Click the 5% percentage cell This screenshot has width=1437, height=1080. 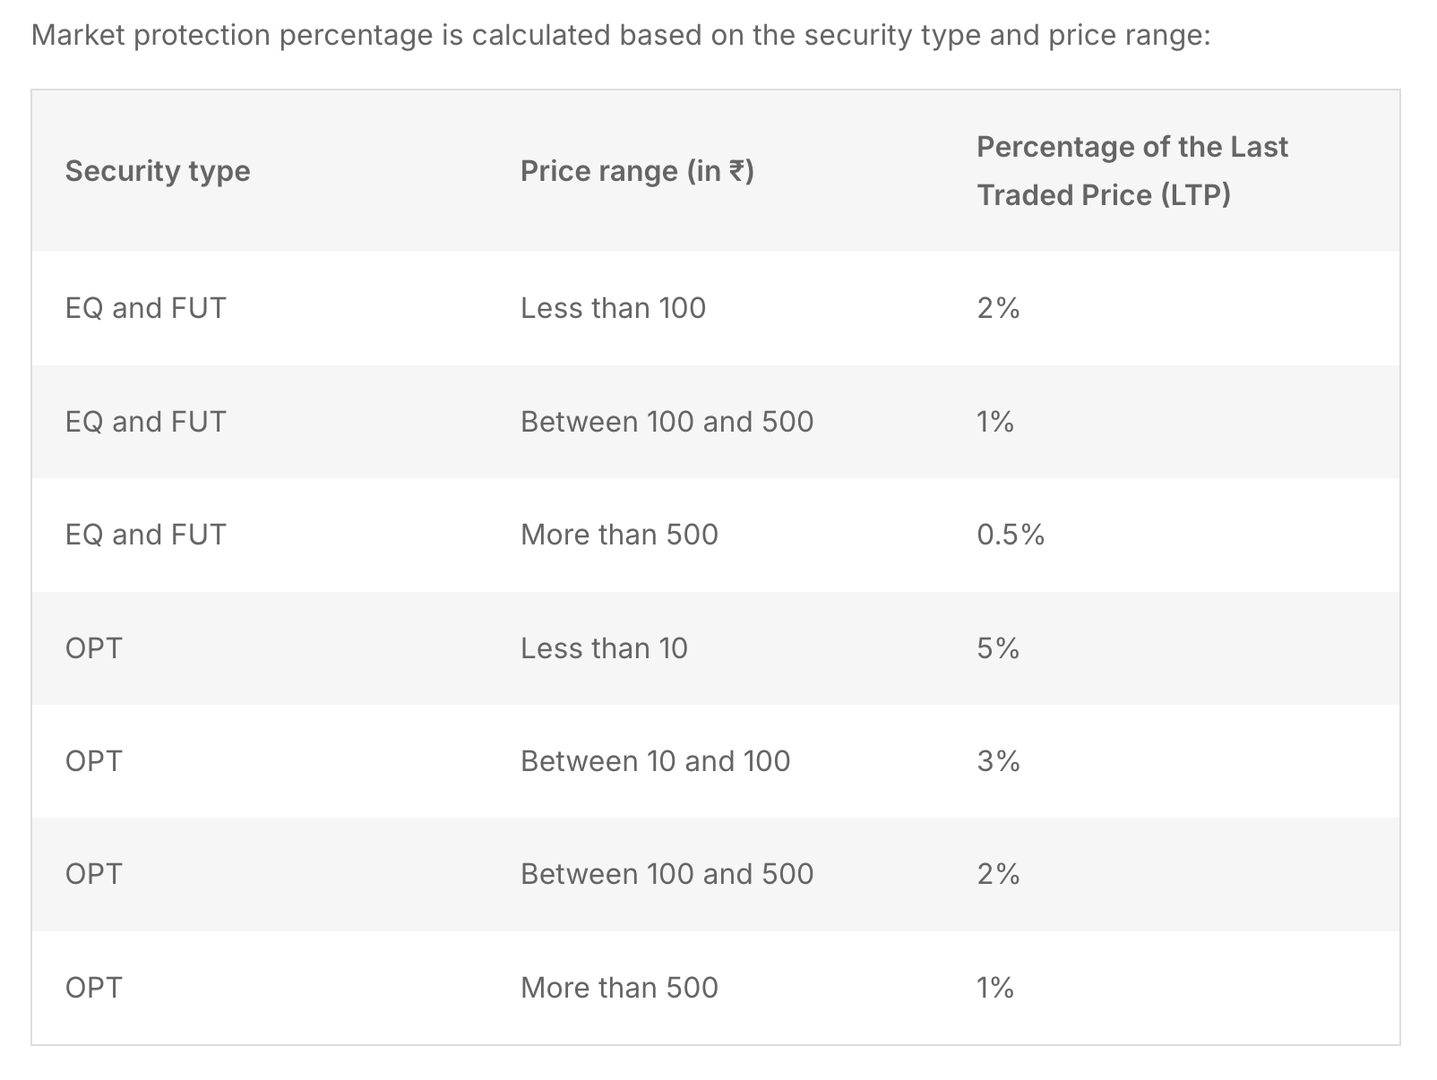click(998, 648)
